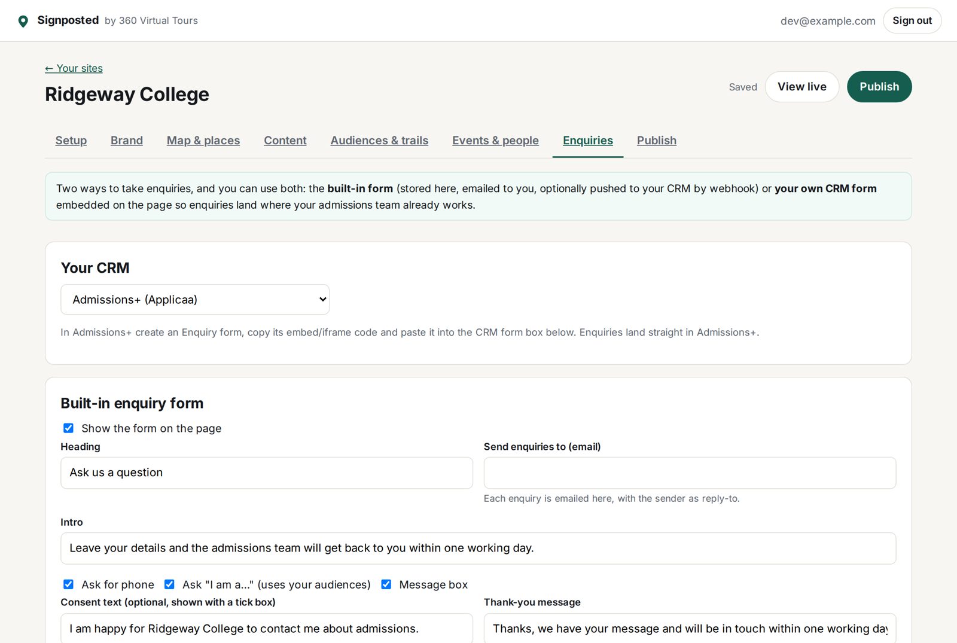Viewport: 957px width, 643px height.
Task: Go to the Map & places tab
Action: point(203,141)
